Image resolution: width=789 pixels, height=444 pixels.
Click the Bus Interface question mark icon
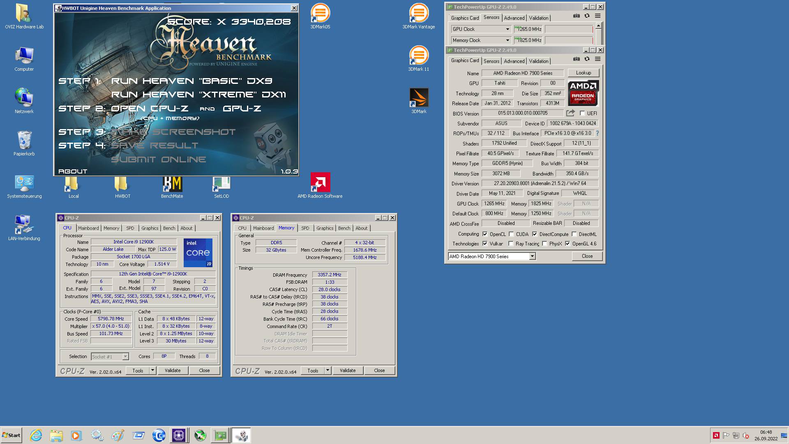[x=597, y=133]
